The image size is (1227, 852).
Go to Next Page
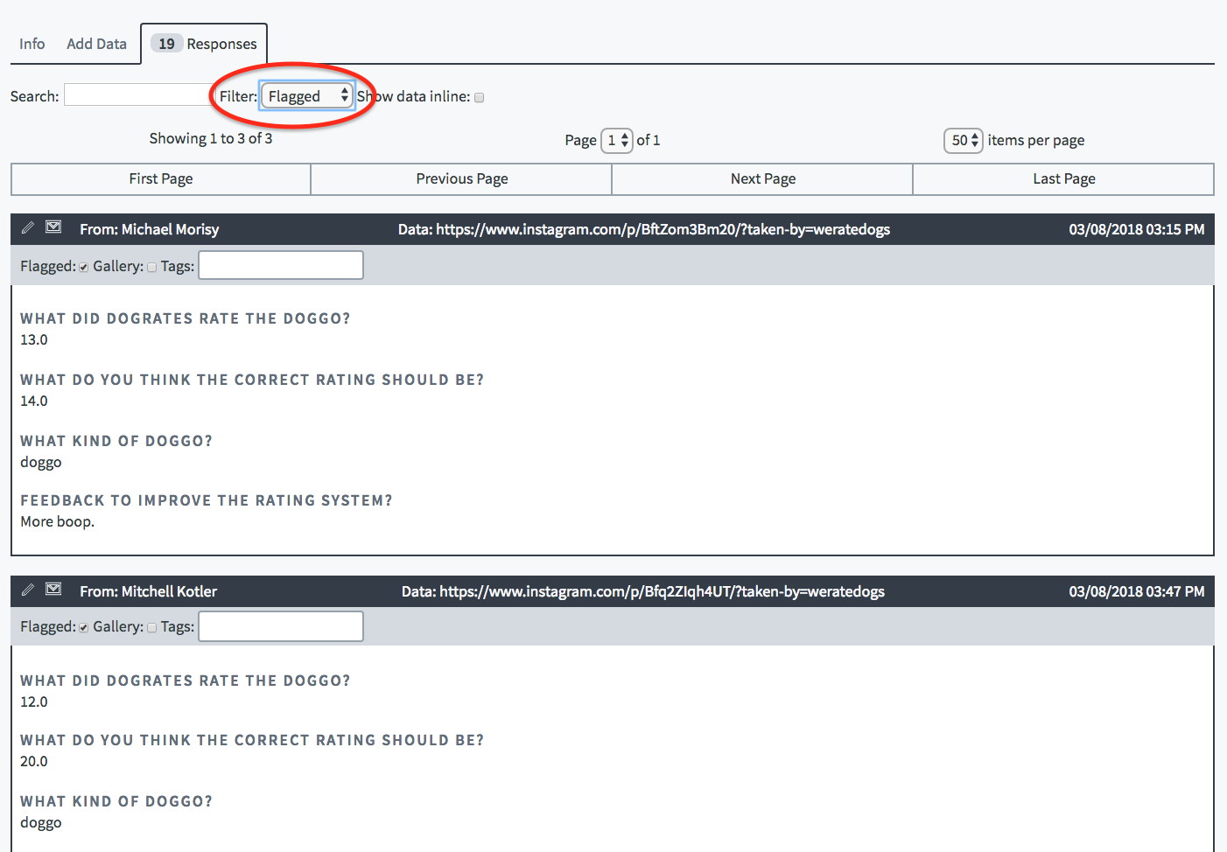click(763, 178)
